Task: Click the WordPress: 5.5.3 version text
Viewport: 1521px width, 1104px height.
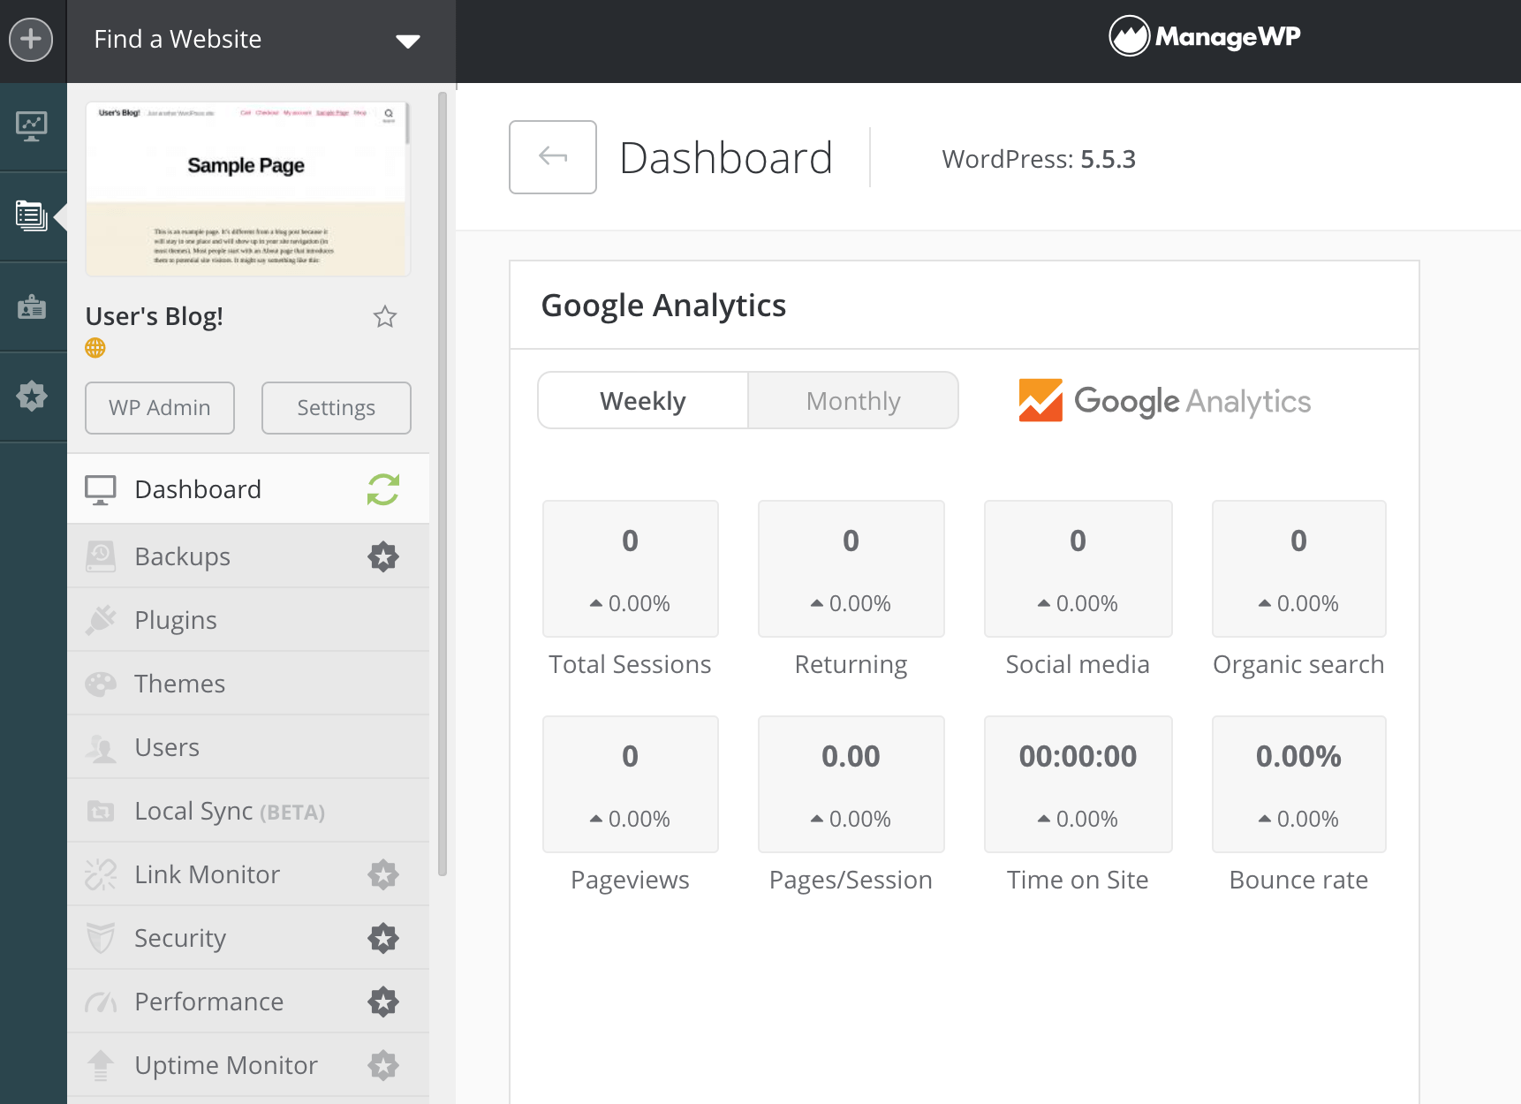Action: point(1039,159)
